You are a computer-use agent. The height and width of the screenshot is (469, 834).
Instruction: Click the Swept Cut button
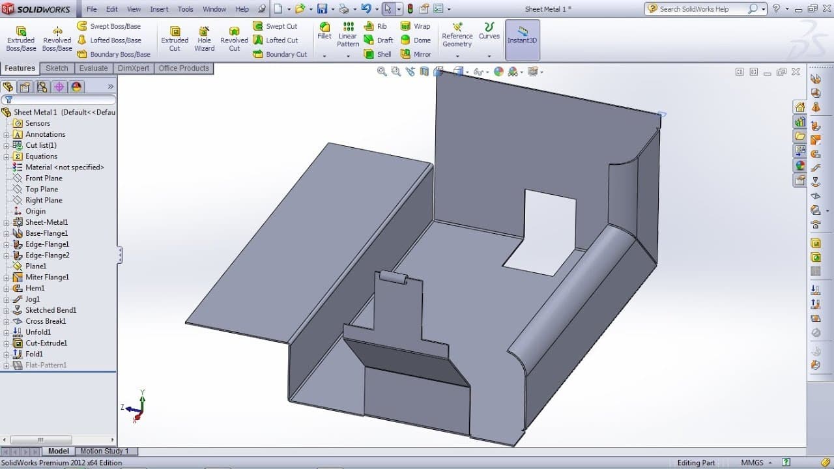point(275,26)
